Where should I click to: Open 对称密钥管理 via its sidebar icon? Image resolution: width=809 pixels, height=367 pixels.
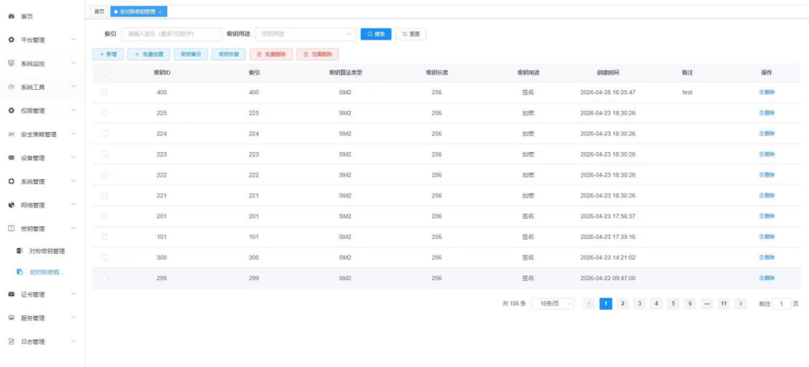coord(19,251)
